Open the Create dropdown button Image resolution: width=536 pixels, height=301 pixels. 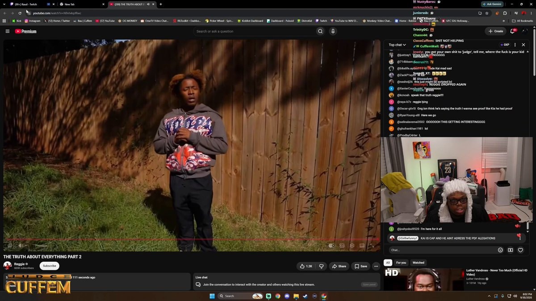495,31
